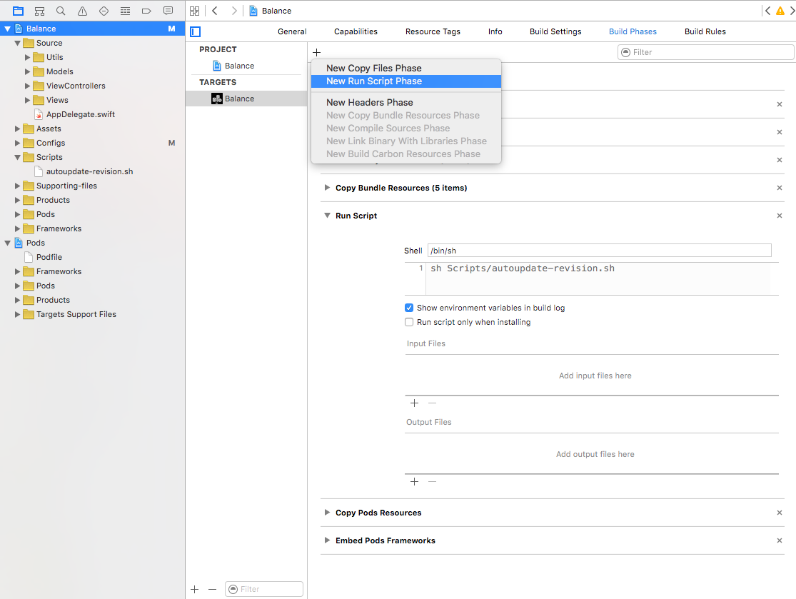Uncheck Show environment variables in build log
796x599 pixels.
[x=409, y=308]
